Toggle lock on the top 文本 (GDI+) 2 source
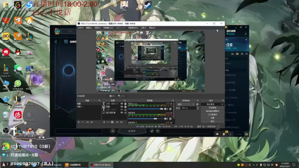Image resolution: width=299 pixels, height=168 pixels. click(x=125, y=104)
